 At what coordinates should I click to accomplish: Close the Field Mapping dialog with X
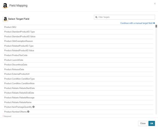pos(155,4)
